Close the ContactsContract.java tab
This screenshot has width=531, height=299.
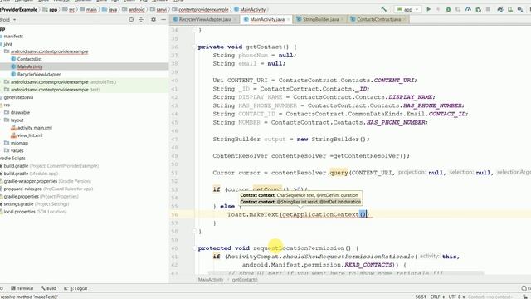tap(405, 20)
